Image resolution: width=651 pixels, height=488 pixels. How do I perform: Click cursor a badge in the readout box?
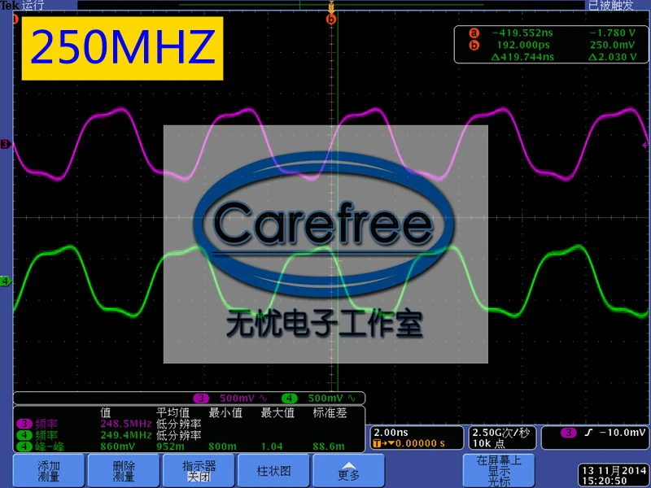(x=474, y=33)
